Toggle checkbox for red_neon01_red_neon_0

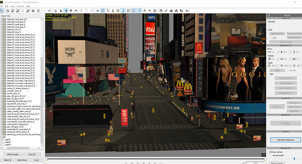pos(3,104)
